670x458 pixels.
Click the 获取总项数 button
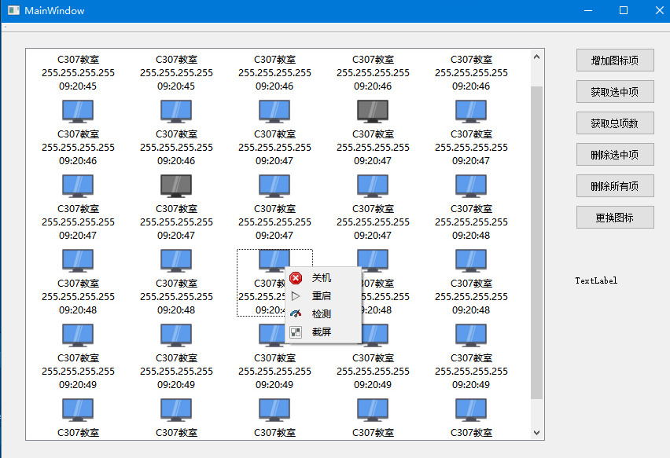coord(615,123)
